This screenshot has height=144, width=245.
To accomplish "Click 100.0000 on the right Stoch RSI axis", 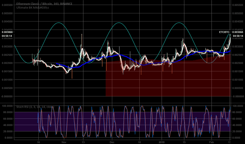I will point(238,106).
